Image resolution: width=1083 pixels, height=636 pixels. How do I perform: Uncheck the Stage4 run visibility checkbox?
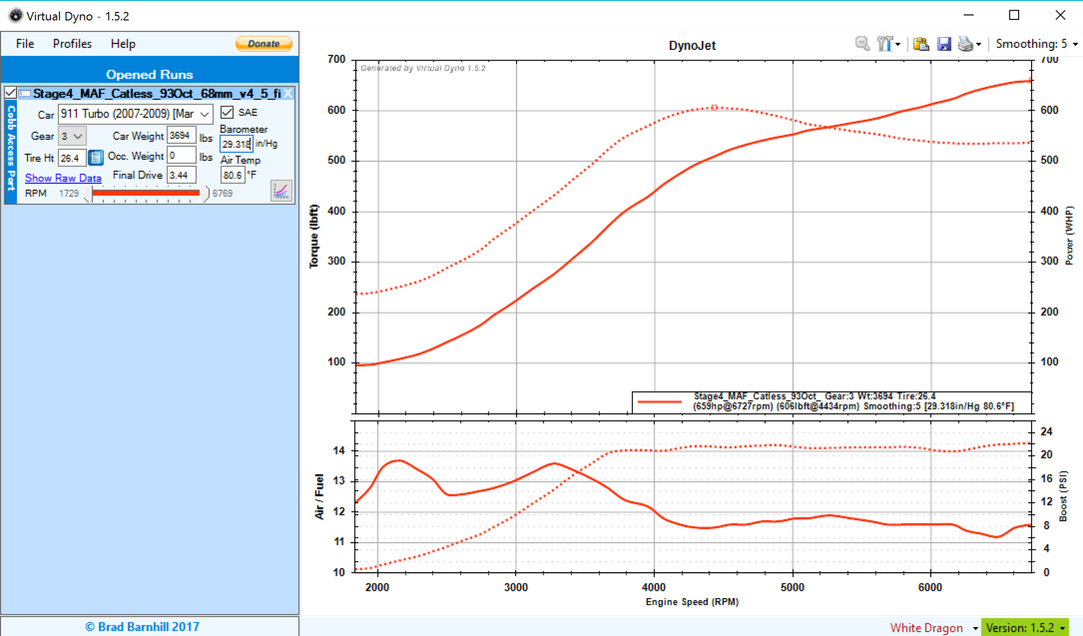(10, 93)
